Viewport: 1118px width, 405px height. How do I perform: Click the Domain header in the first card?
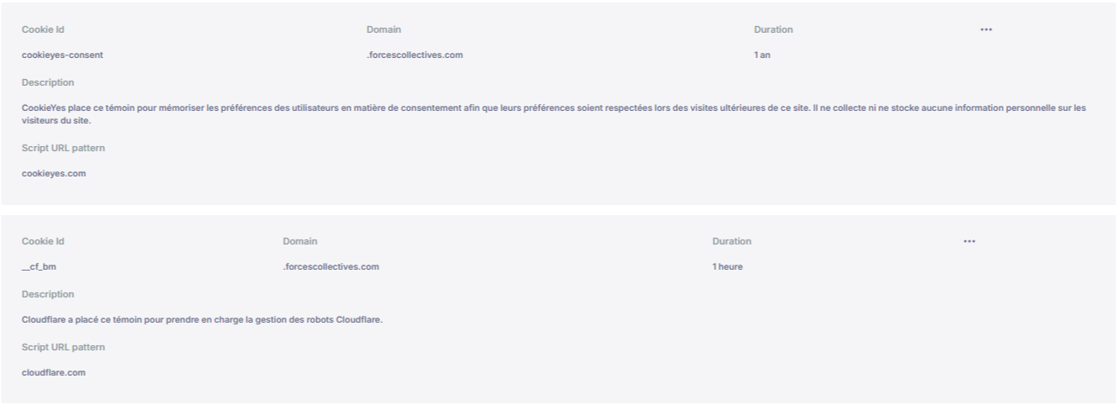coord(384,29)
